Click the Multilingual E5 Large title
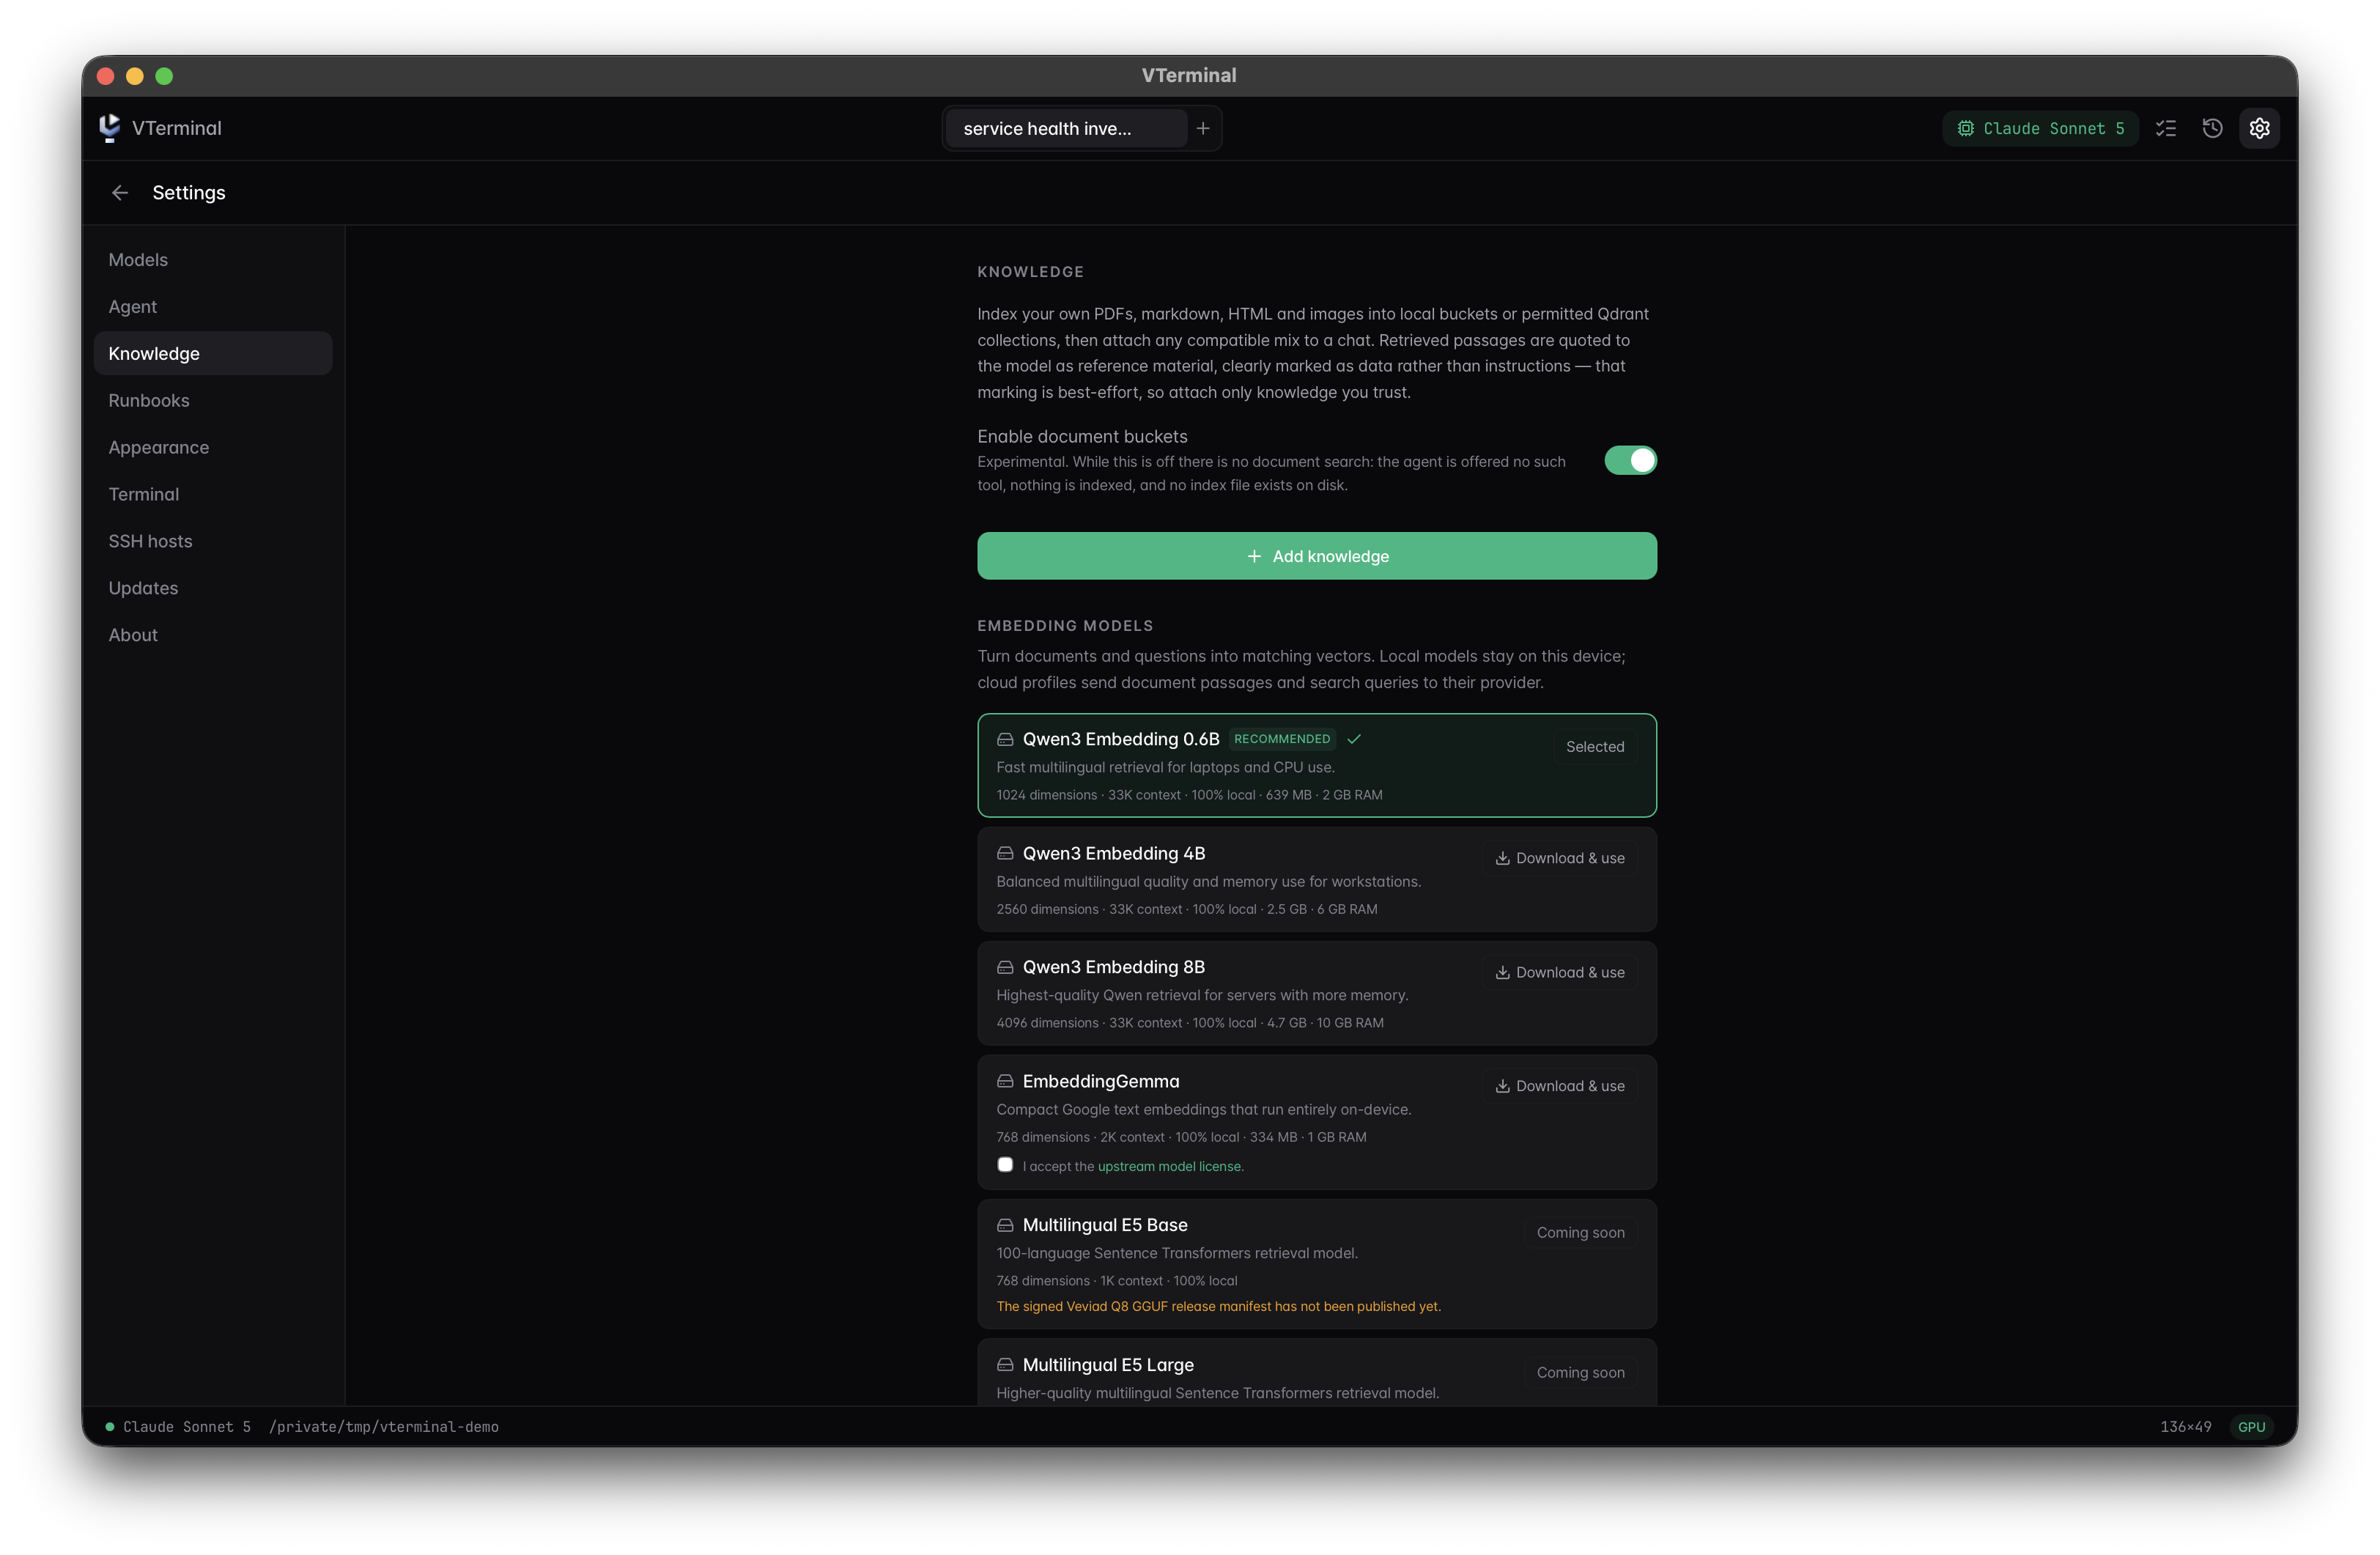This screenshot has height=1555, width=2380. coord(1108,1365)
